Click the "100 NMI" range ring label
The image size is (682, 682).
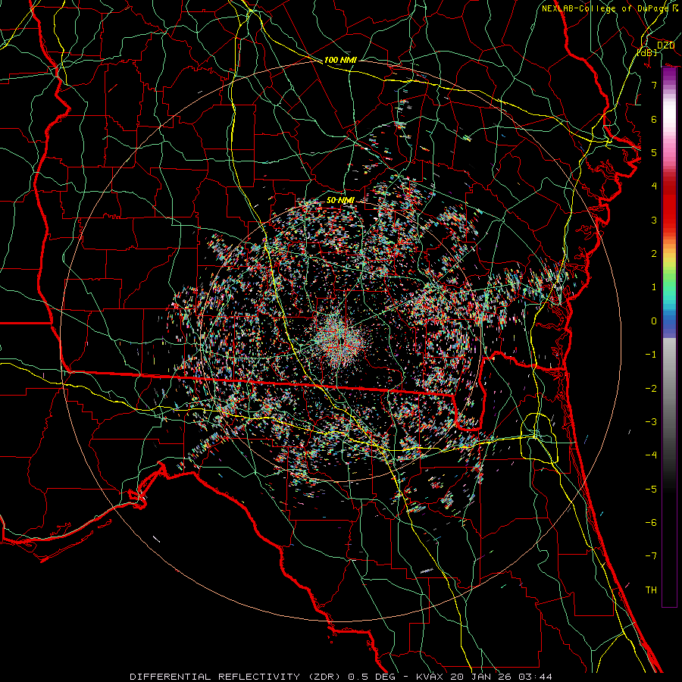[x=340, y=60]
